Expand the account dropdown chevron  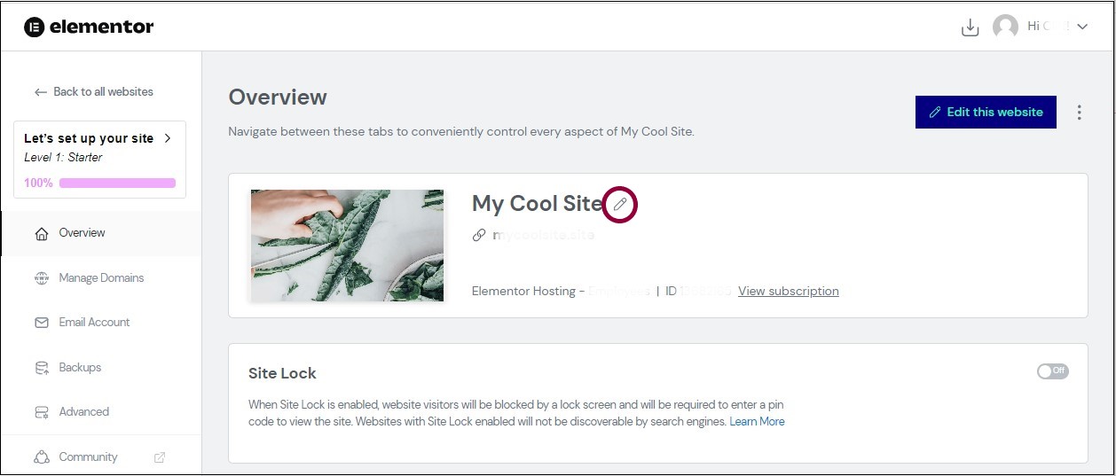pyautogui.click(x=1082, y=27)
